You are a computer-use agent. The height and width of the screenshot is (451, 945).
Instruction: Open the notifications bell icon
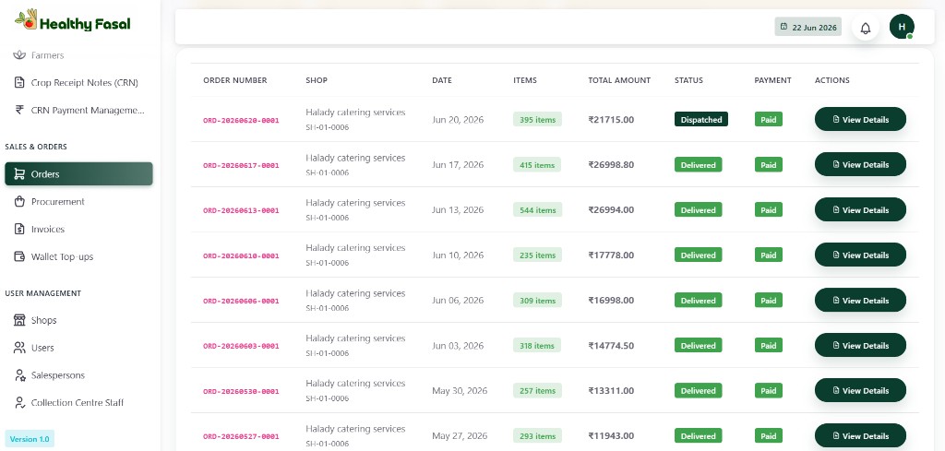[866, 28]
